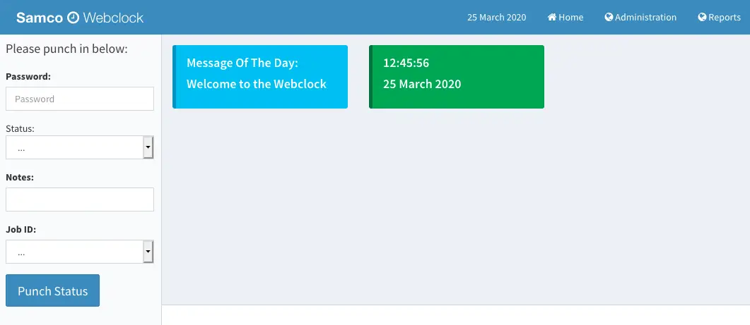Screen dimensions: 750x325
Task: Click the date in the top navbar
Action: point(496,18)
